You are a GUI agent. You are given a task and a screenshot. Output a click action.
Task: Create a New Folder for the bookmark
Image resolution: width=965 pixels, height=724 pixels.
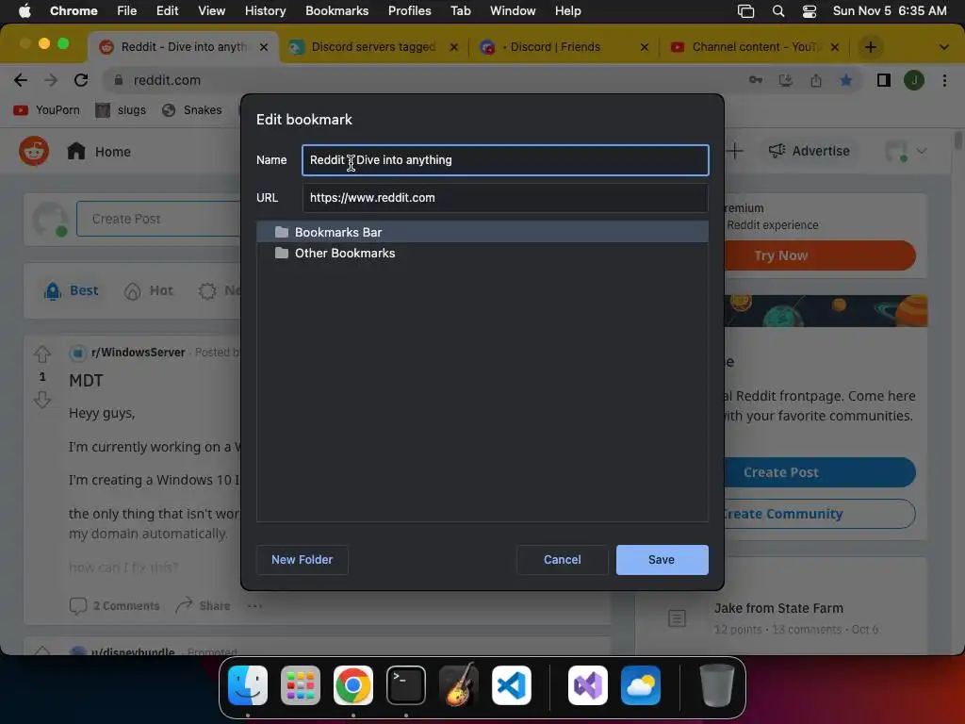pyautogui.click(x=303, y=560)
